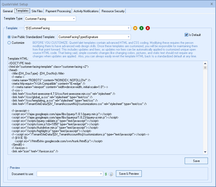
Task: Toggle the Is Default checkbox
Action: [x=186, y=35]
